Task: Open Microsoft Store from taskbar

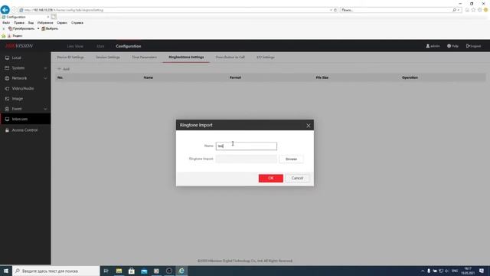Action: [132, 271]
